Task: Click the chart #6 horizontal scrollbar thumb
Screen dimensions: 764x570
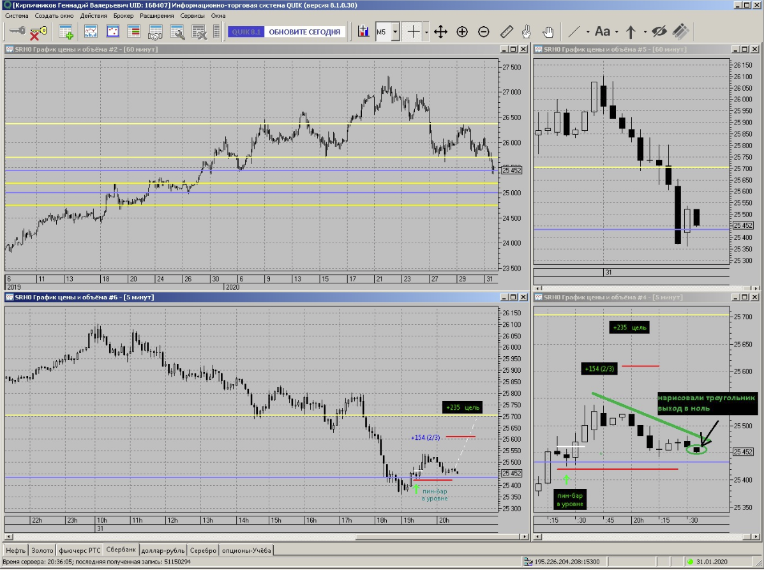Action: click(x=437, y=537)
